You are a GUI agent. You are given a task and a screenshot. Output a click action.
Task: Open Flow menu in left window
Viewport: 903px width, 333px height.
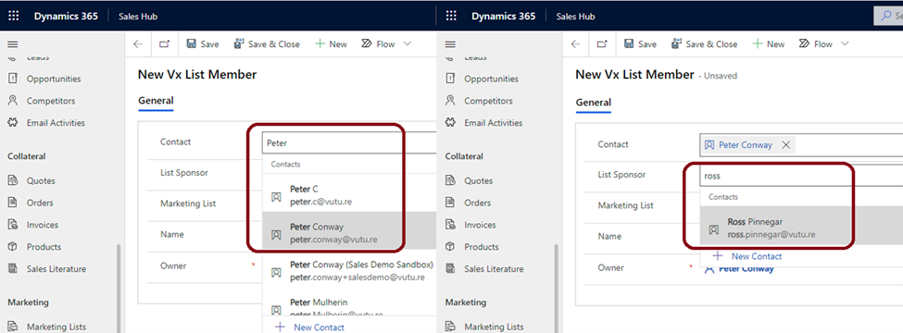tap(379, 43)
